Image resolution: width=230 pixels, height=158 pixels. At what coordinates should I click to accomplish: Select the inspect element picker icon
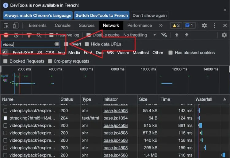(6, 25)
